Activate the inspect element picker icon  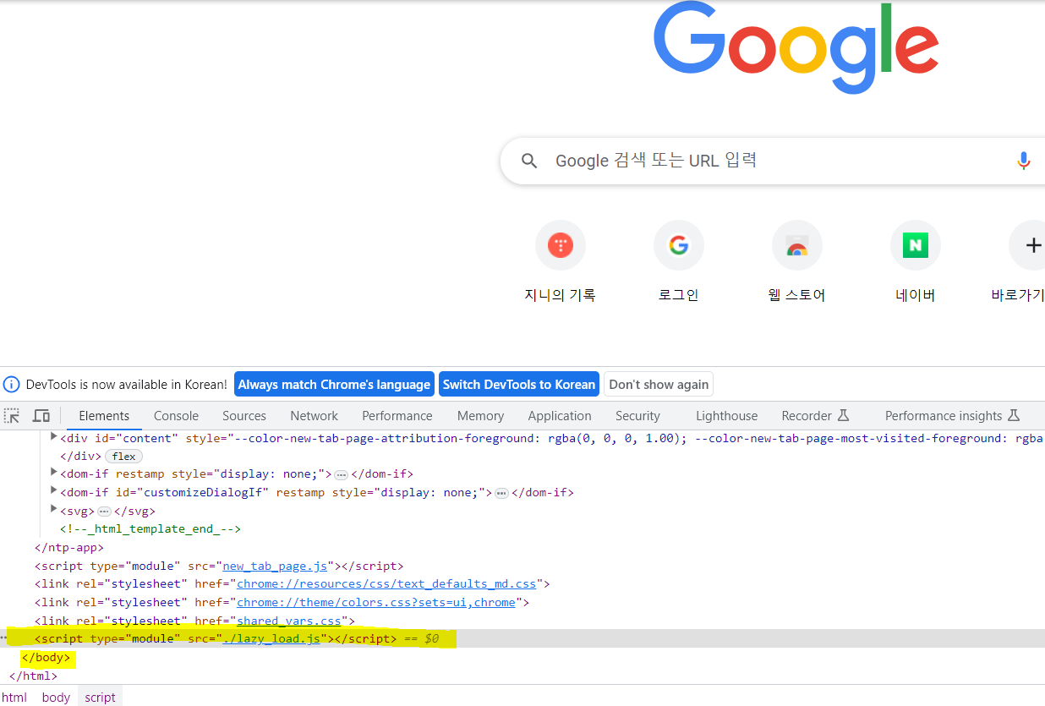click(12, 415)
